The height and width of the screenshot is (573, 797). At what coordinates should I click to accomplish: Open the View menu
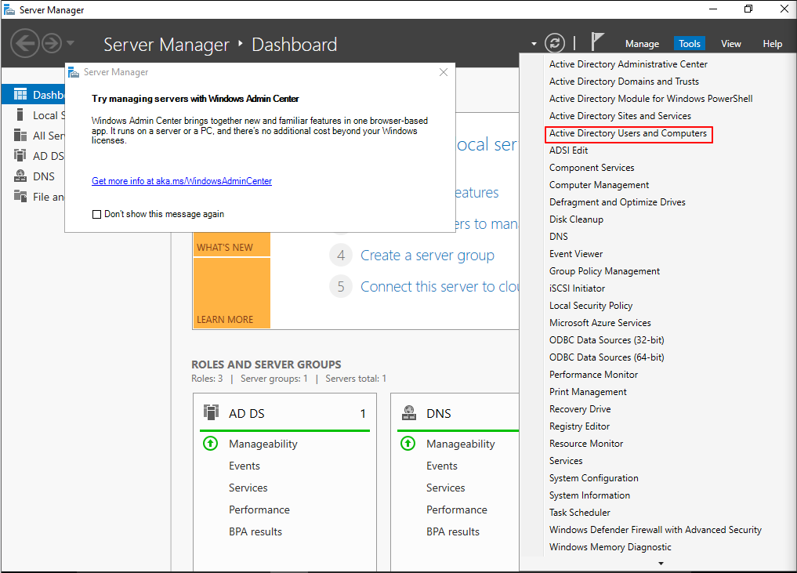(731, 44)
